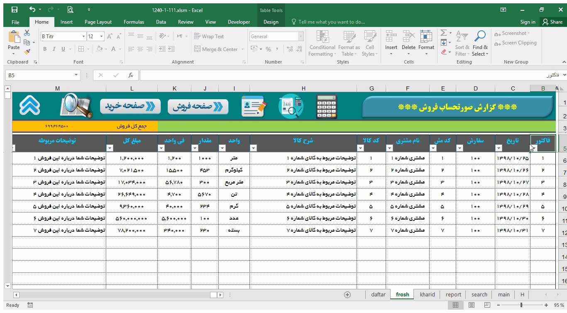Open the font size dropdown

[x=101, y=37]
